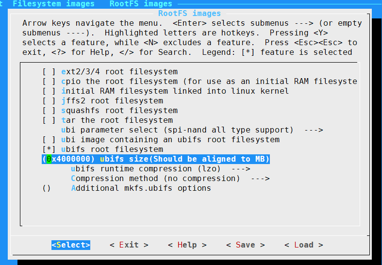Viewport: 382px width, 265px height.
Task: Go to Filesystem images breadcrumb
Action: tap(53, 4)
